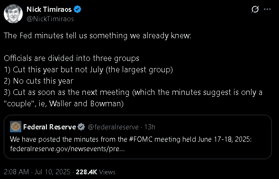The image size is (279, 179).
Task: Click the gray verified badge beside Federal Reserve
Action: coord(81,127)
